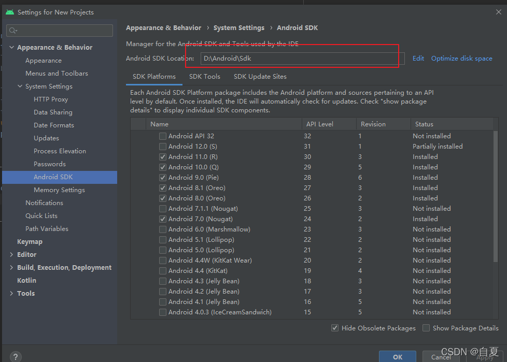Focus the settings search field
Screen dimensions: 507x362
[x=60, y=31]
